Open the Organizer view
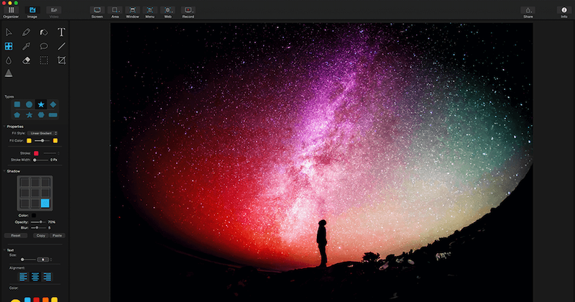The width and height of the screenshot is (575, 302). (x=11, y=12)
